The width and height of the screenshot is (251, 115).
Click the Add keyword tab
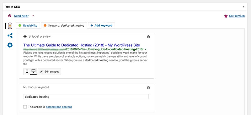coord(101,25)
